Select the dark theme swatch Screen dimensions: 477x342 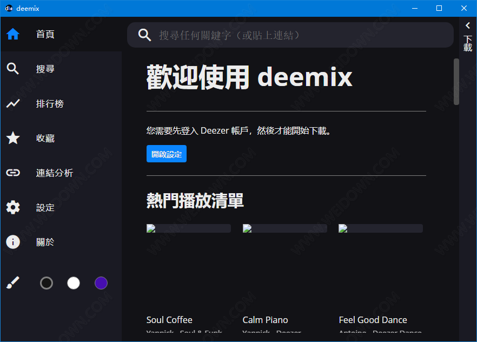47,283
